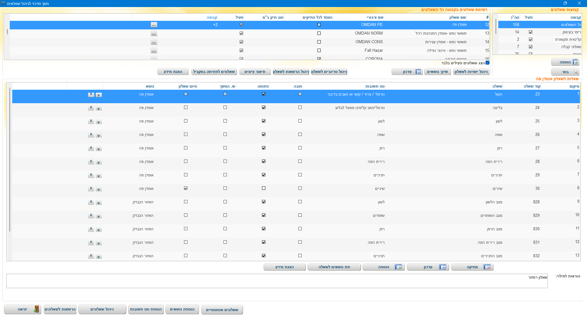Click the מחיקה delete icon below the questions table
The image size is (587, 316).
coord(487,267)
